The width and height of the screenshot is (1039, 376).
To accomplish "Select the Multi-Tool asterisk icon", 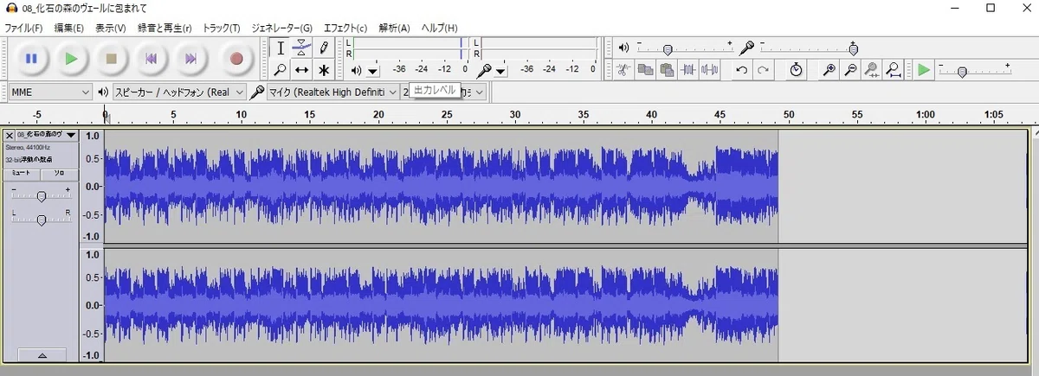I will tap(324, 70).
